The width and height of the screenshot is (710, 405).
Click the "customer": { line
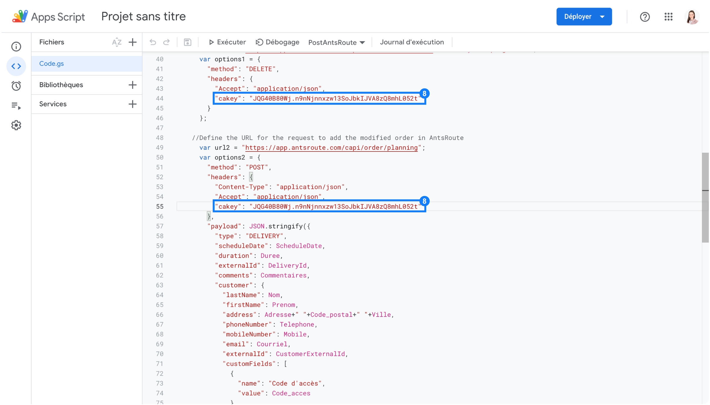[x=239, y=285]
